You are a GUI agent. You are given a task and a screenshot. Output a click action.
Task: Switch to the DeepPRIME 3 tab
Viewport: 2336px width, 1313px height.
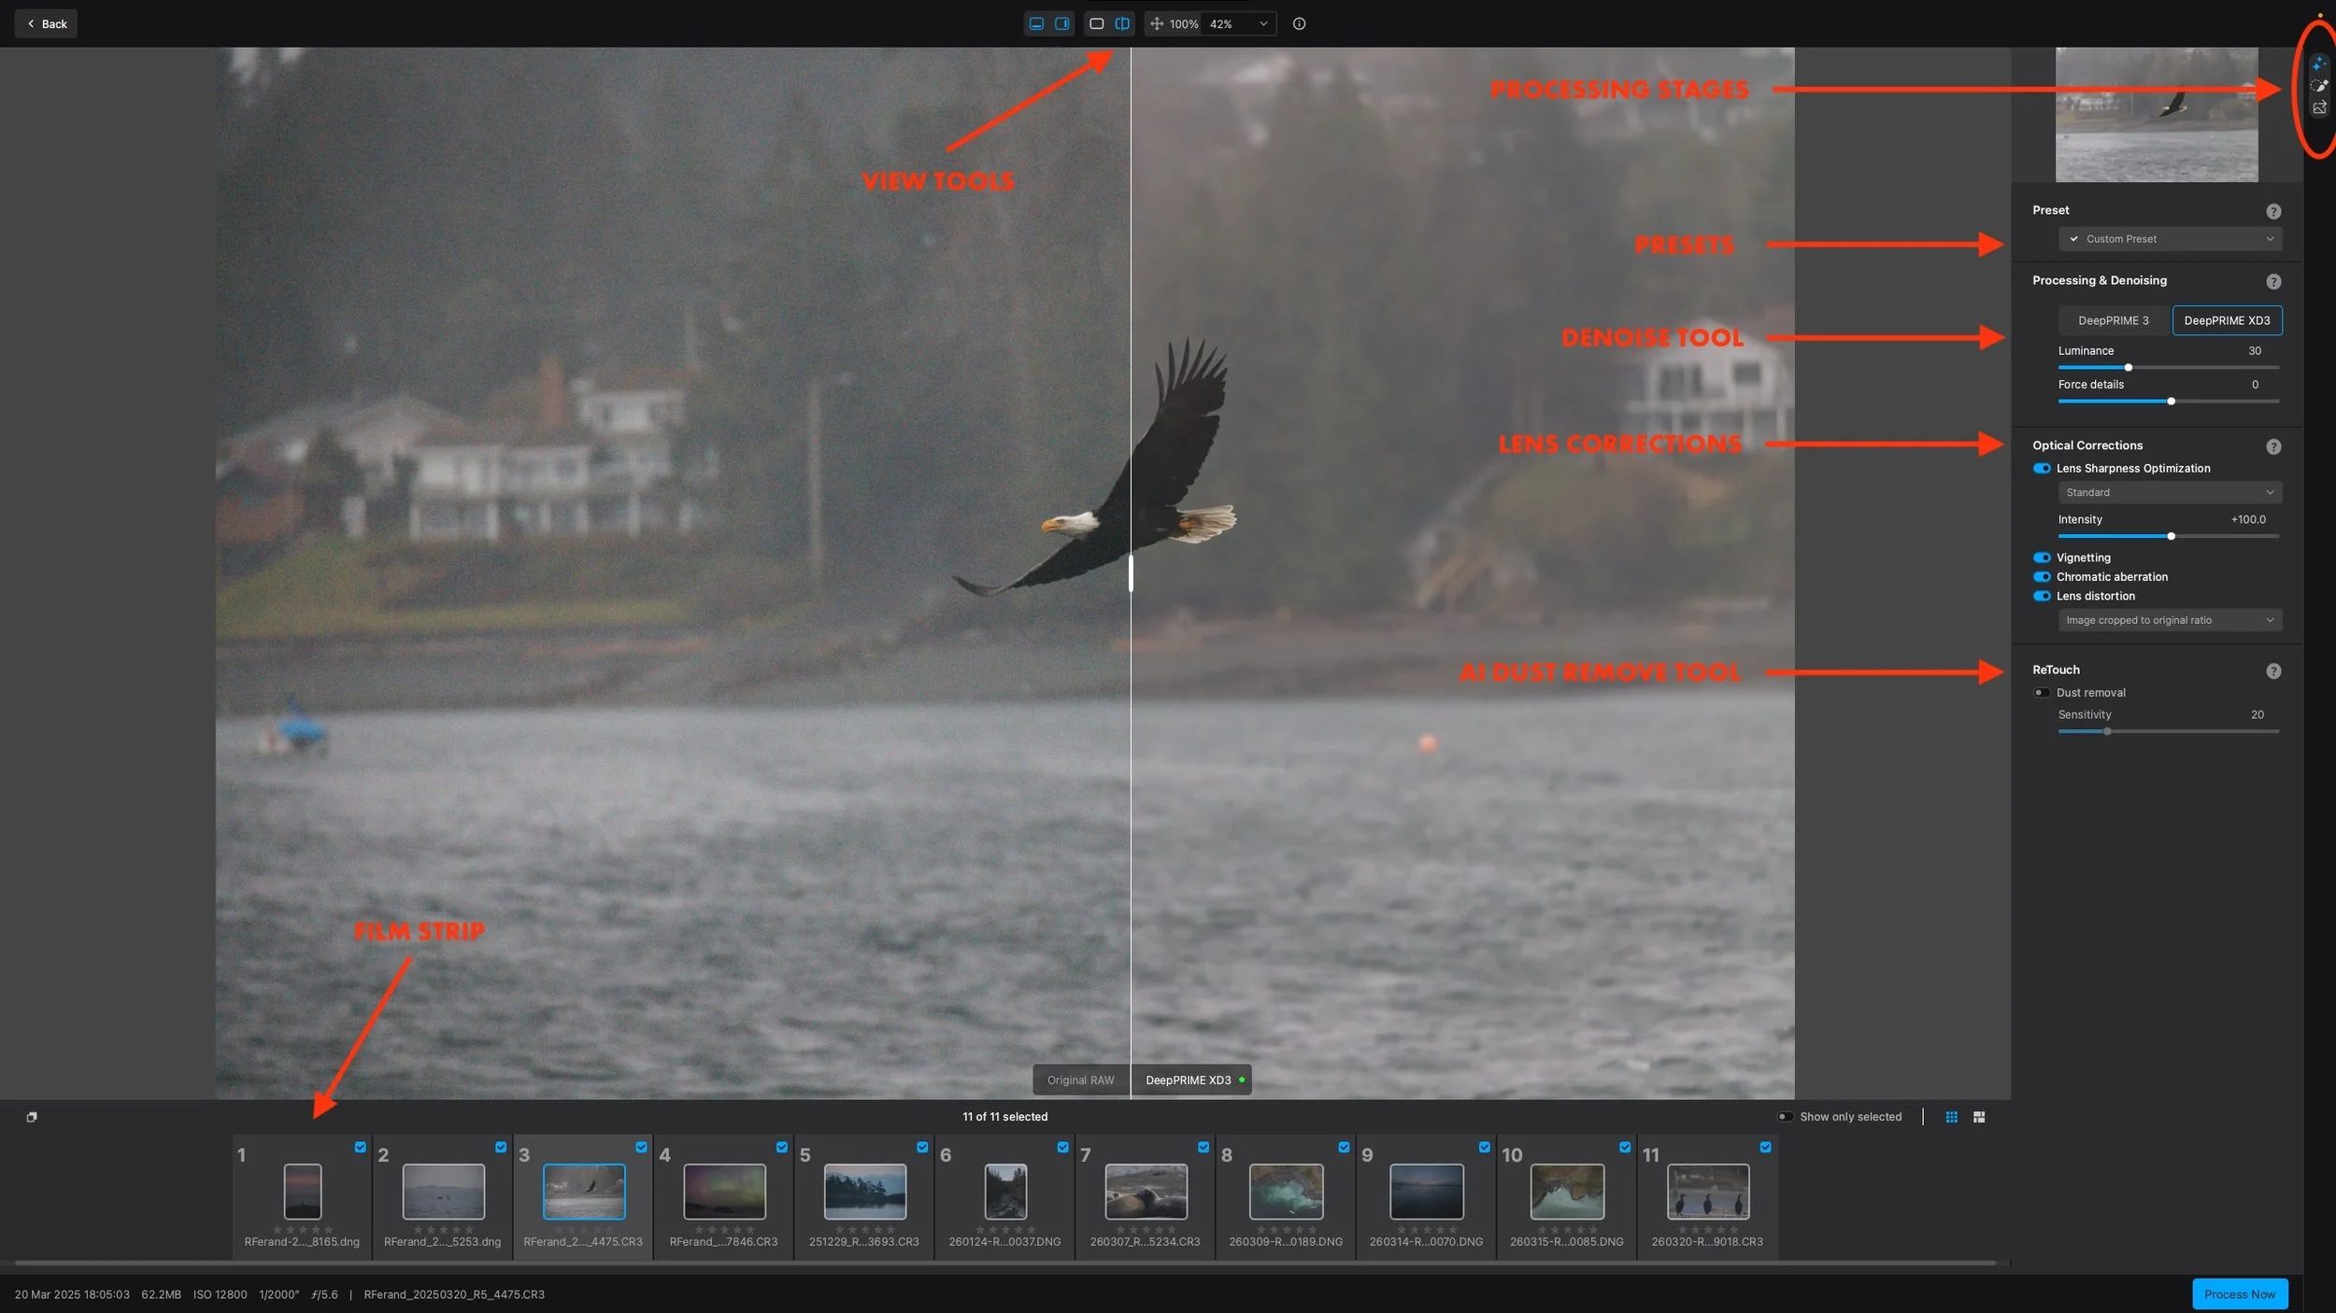[2113, 320]
